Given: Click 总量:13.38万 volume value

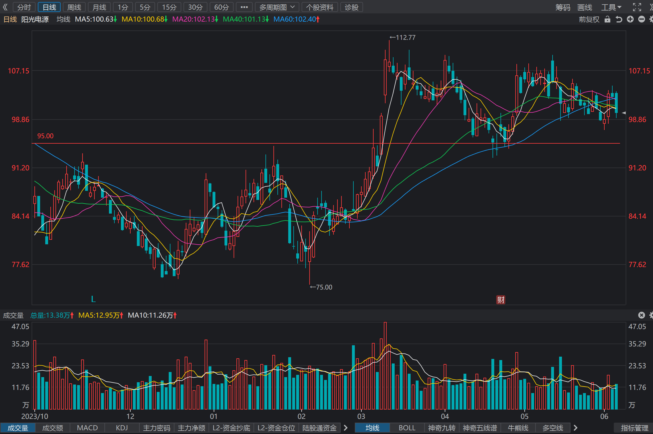Looking at the screenshot, I should [52, 315].
